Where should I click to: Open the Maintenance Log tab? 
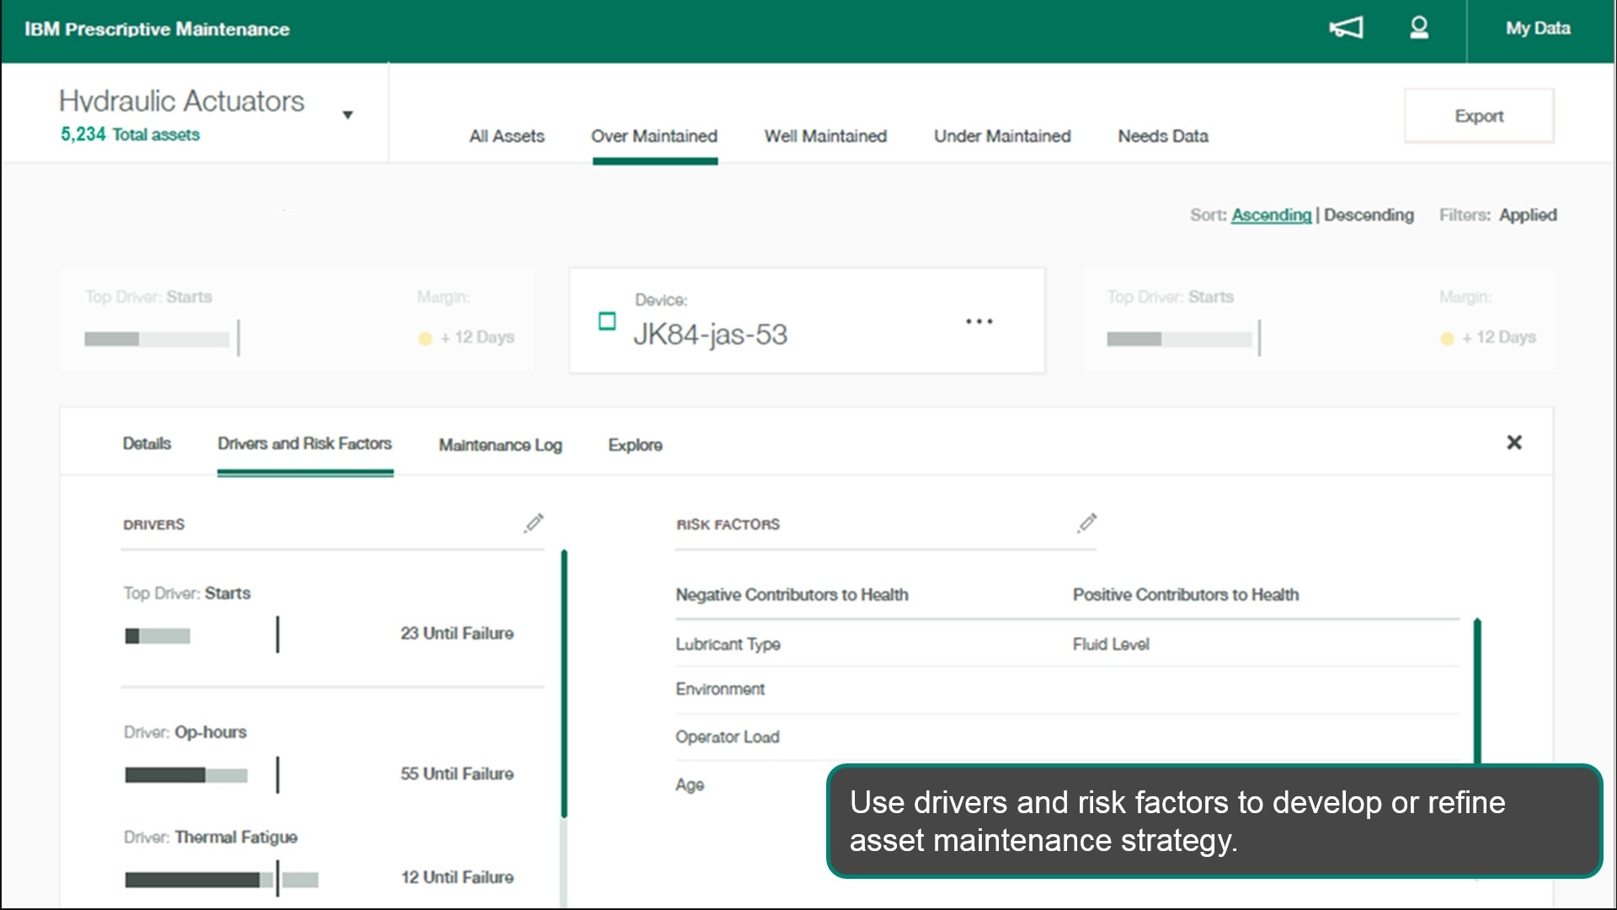pyautogui.click(x=500, y=445)
